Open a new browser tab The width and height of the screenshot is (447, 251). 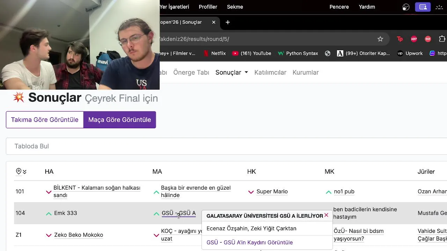[x=228, y=22]
